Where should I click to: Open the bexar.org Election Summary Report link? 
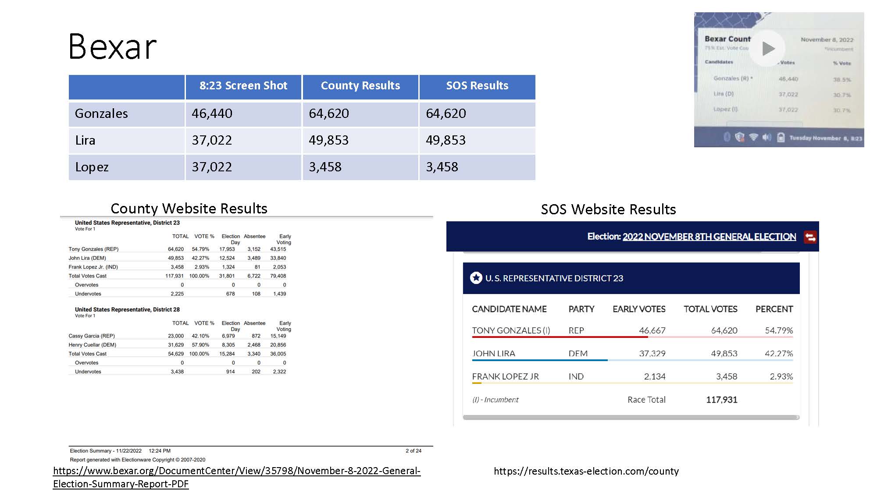[237, 477]
